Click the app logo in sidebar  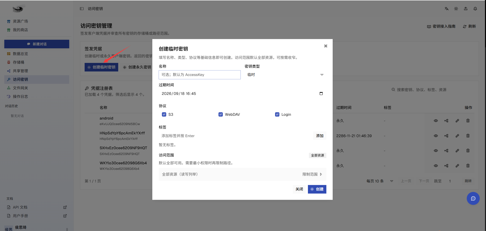pos(18,9)
